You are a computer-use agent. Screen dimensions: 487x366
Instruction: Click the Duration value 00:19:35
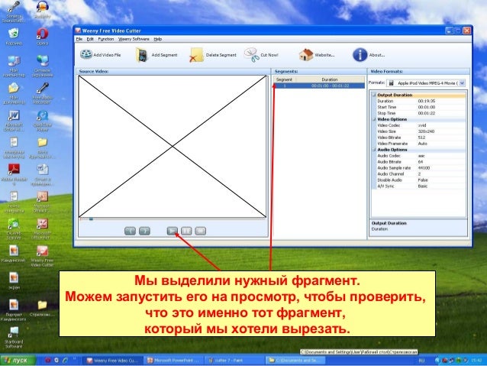427,101
